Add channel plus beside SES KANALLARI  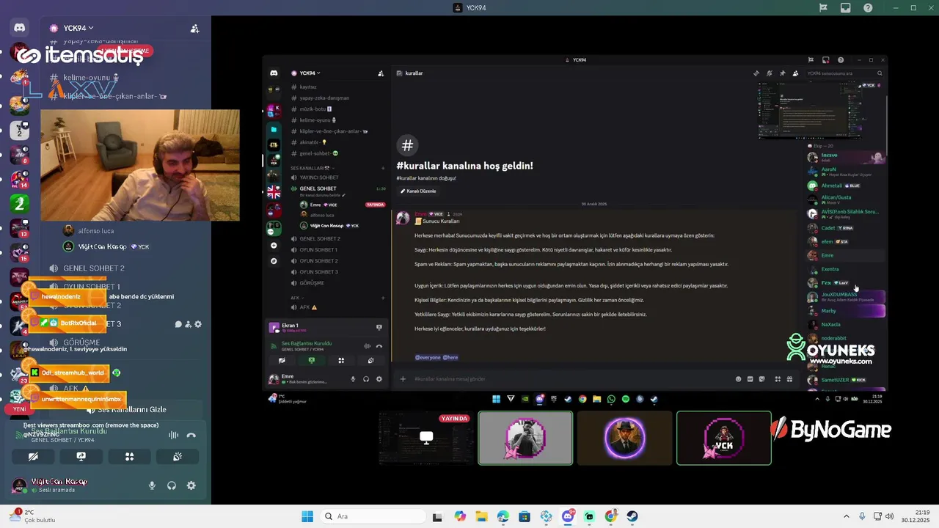[x=383, y=168]
